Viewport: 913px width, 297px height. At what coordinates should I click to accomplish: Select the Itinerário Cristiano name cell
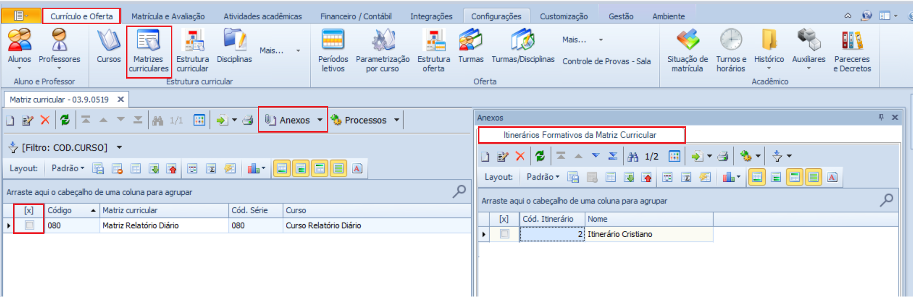click(x=649, y=234)
